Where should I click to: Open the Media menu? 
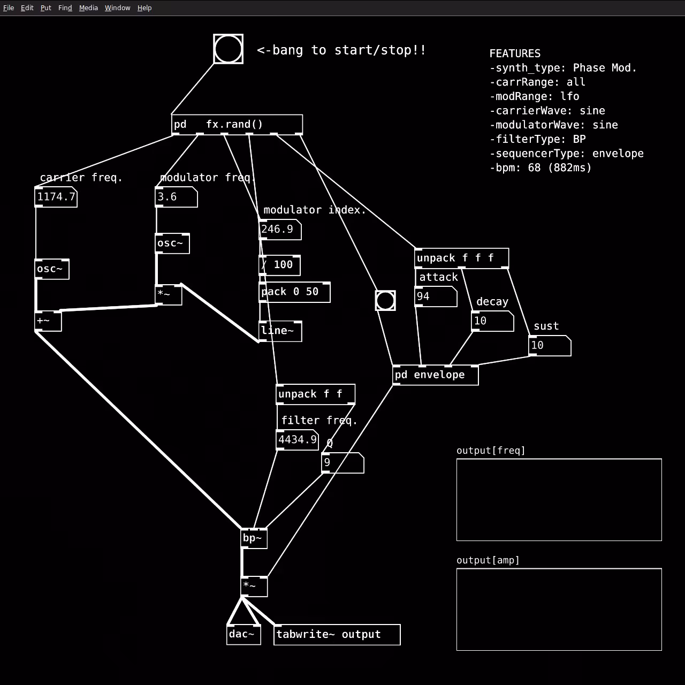pyautogui.click(x=89, y=8)
